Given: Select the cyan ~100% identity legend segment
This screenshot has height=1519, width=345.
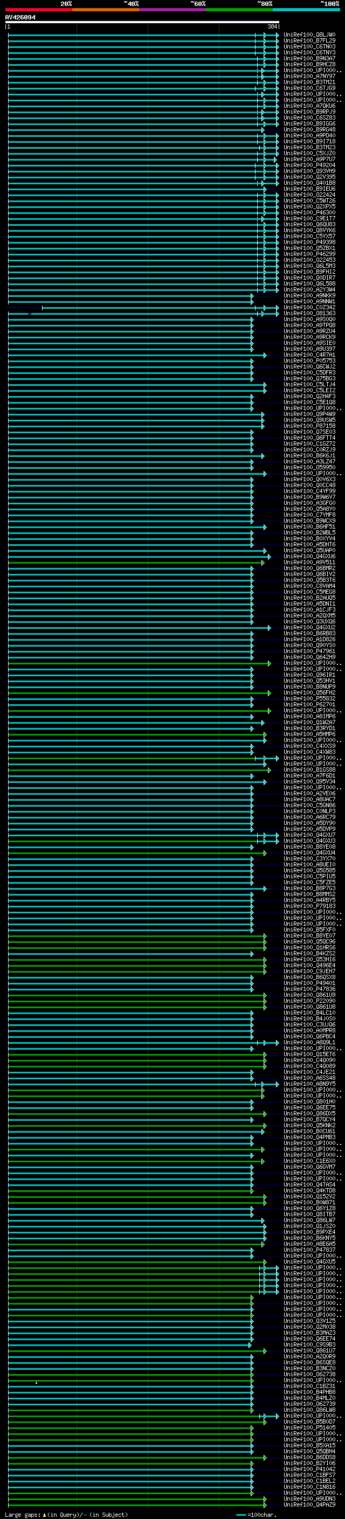Looking at the screenshot, I should click(x=307, y=10).
